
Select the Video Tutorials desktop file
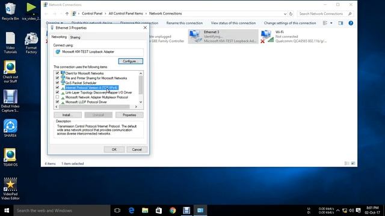point(10,43)
